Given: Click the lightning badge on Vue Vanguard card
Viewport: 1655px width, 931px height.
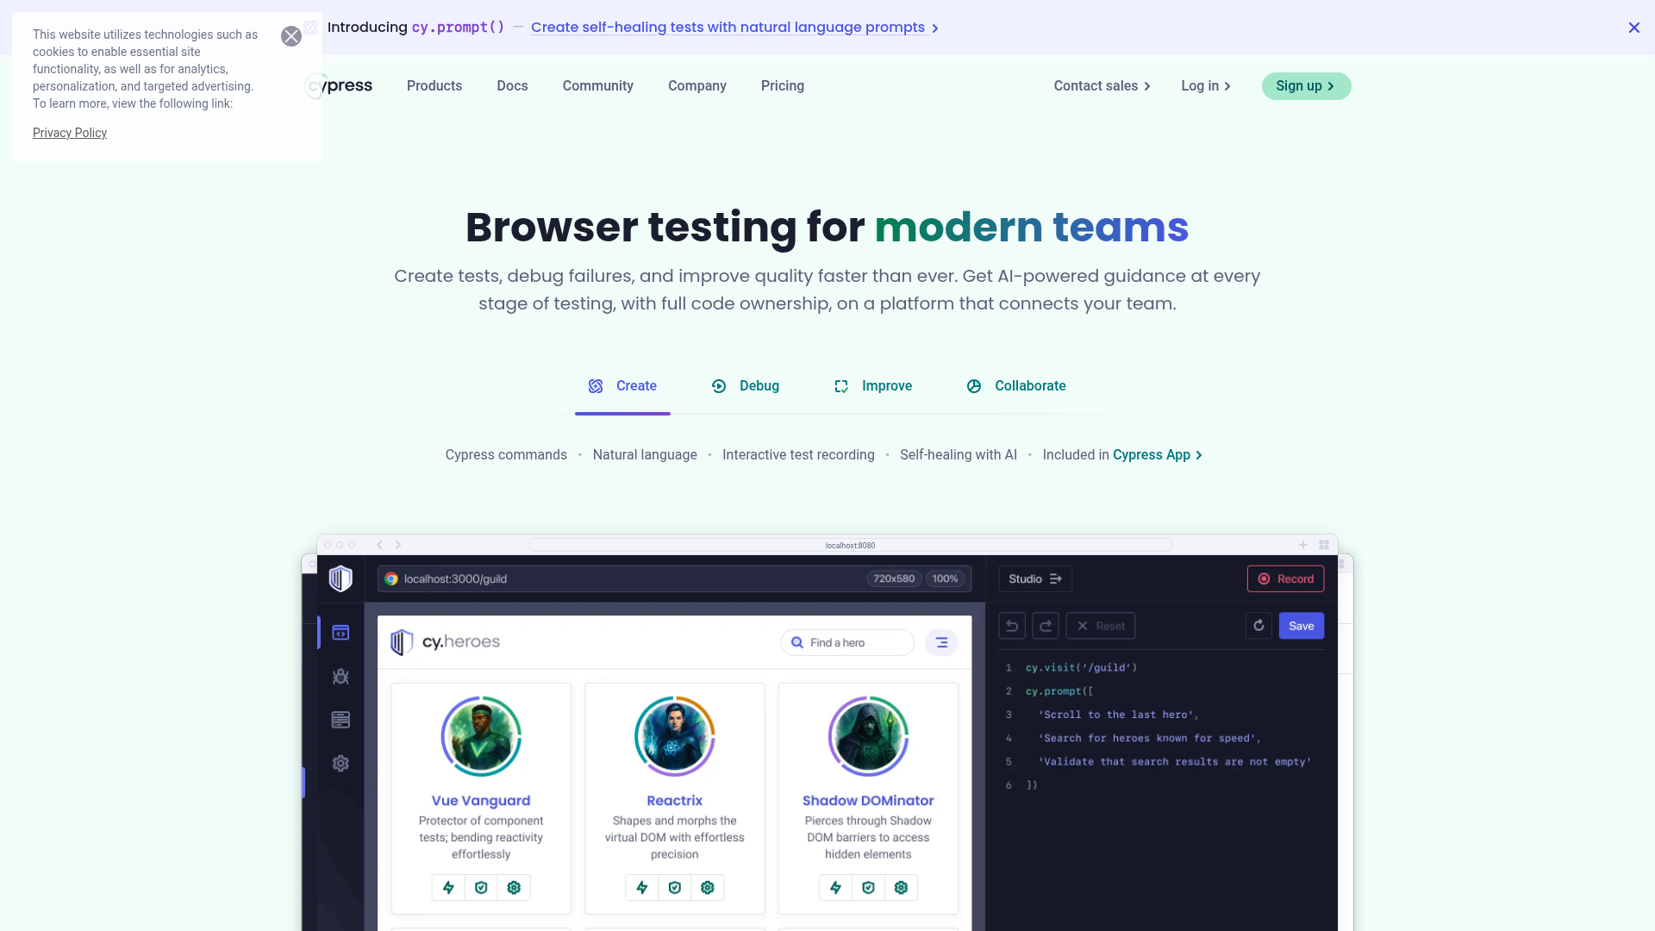Looking at the screenshot, I should (447, 887).
